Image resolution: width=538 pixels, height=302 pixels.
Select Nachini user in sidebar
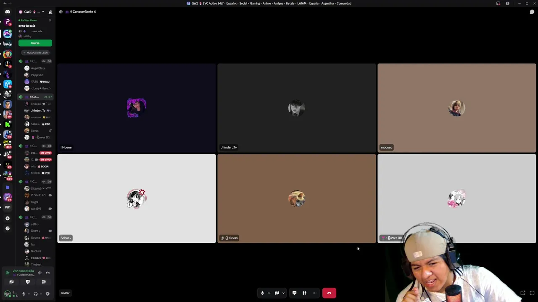coord(36,251)
